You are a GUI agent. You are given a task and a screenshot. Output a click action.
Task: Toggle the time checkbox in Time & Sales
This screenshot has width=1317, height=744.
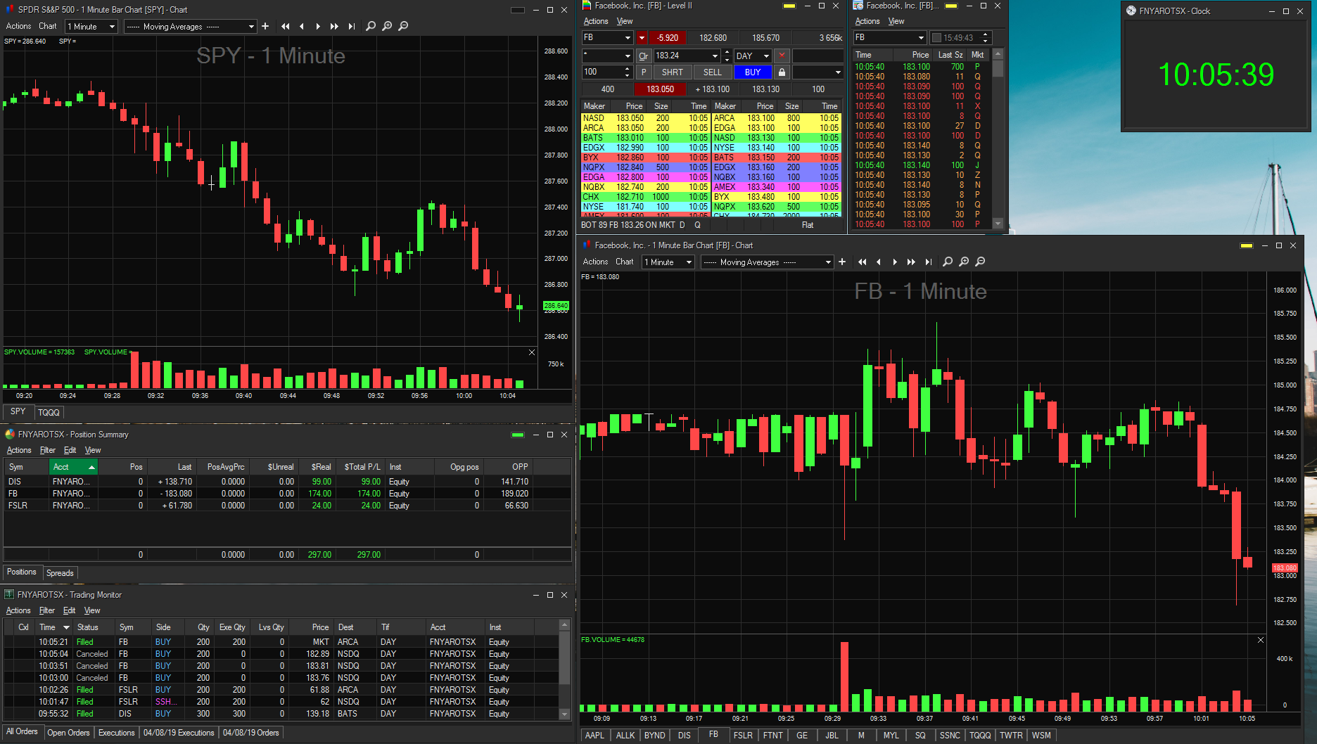coord(936,38)
